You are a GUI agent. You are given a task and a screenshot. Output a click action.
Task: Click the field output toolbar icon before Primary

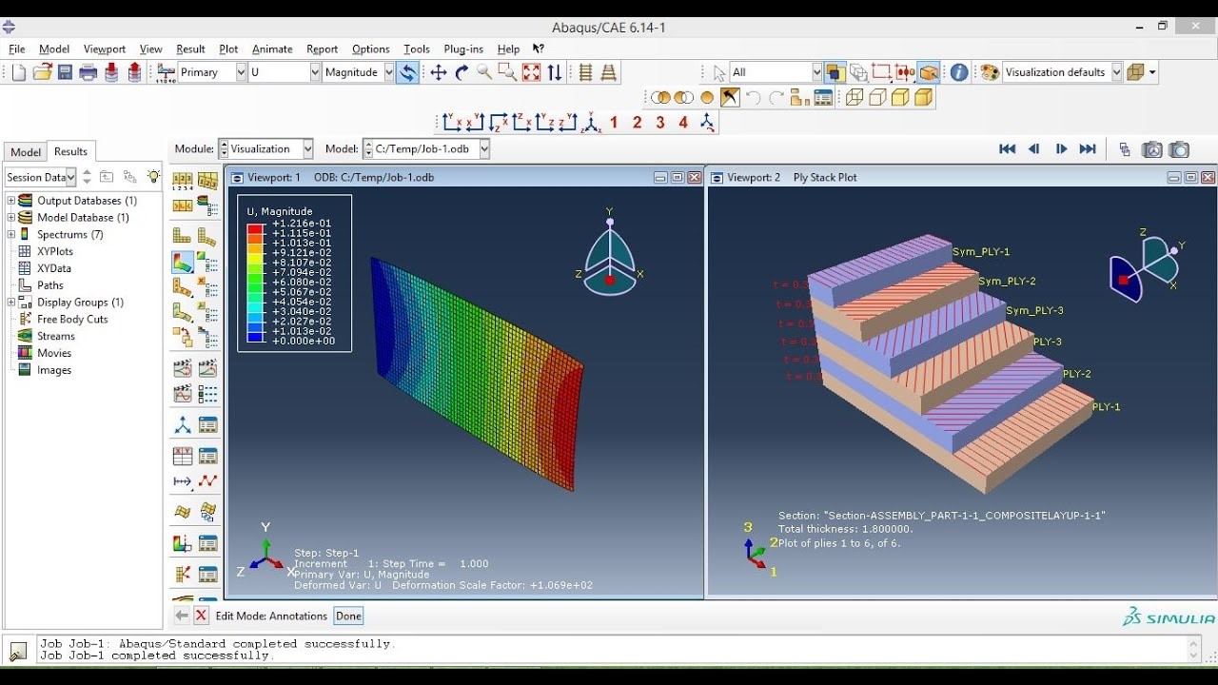pos(166,72)
